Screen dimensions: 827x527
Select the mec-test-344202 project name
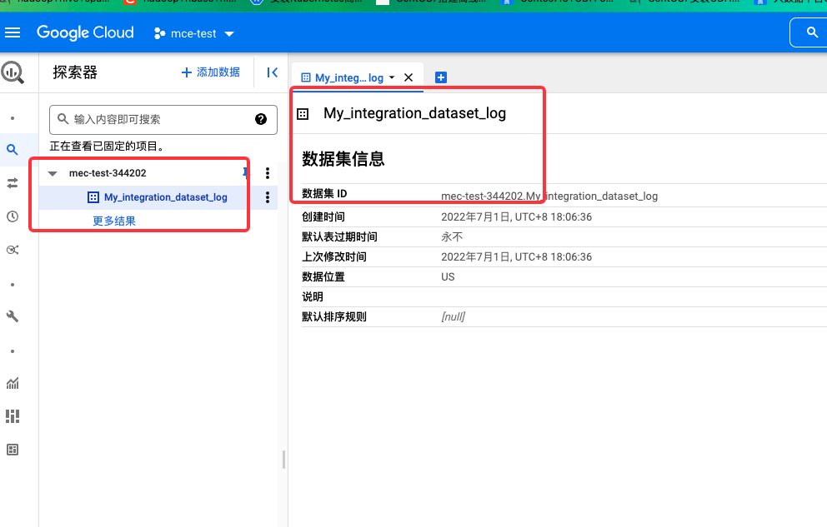pos(108,173)
